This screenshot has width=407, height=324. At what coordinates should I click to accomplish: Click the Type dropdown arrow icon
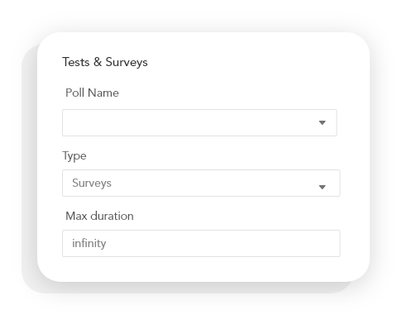322,187
